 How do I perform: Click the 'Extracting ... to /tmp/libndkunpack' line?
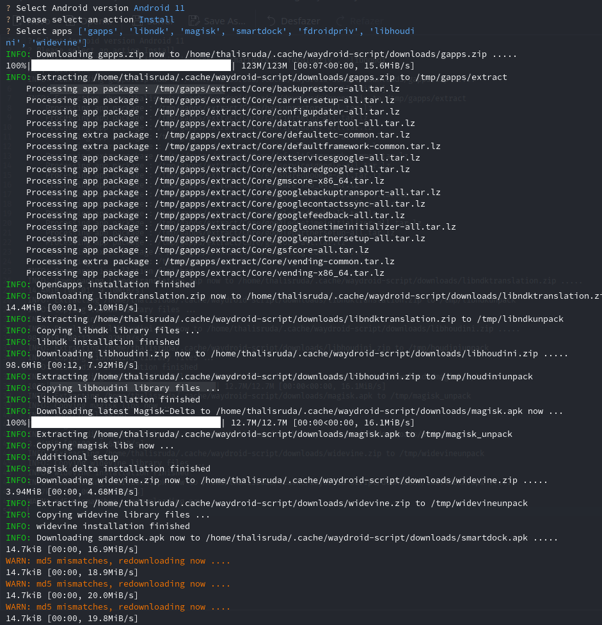point(285,320)
